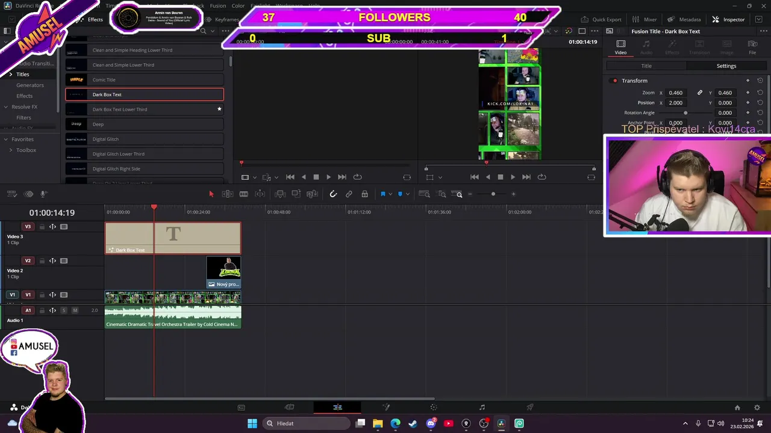This screenshot has height=433, width=771.
Task: Adjust the Rotation Angle slider
Action: [685, 112]
